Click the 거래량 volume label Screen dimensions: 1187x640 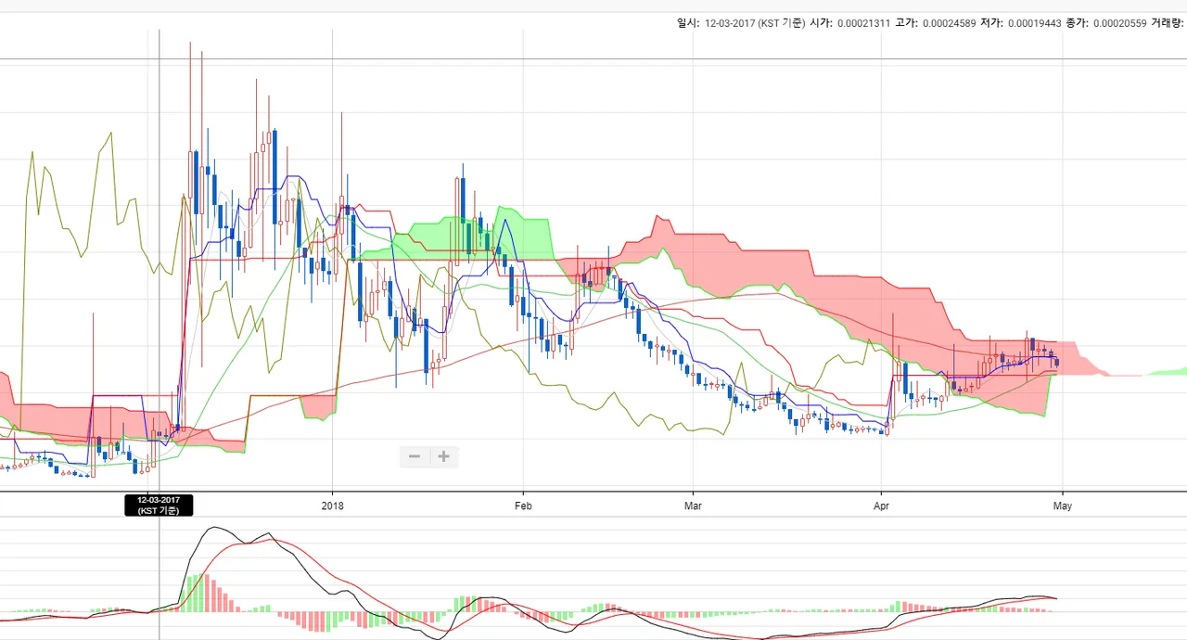coord(1167,23)
